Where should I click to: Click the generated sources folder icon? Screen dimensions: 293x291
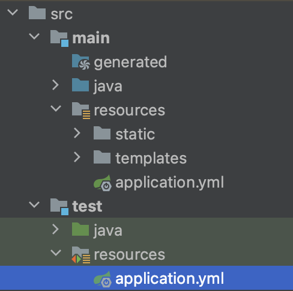click(x=81, y=62)
